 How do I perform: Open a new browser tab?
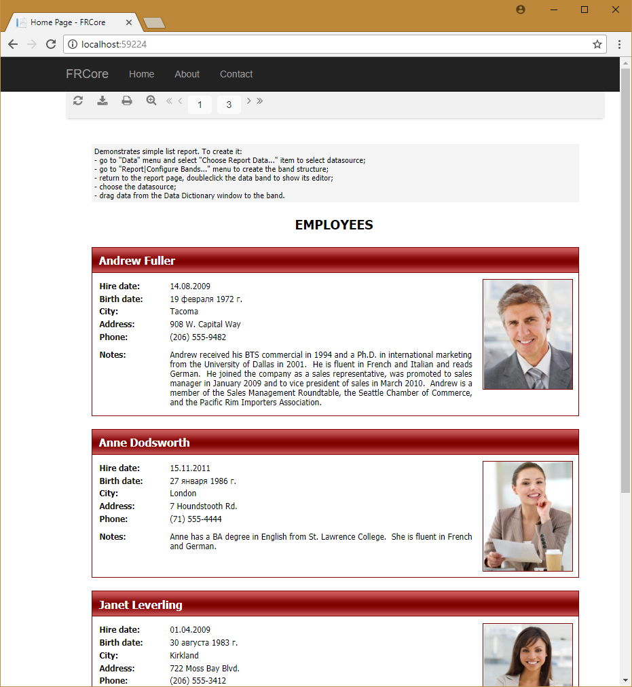154,23
